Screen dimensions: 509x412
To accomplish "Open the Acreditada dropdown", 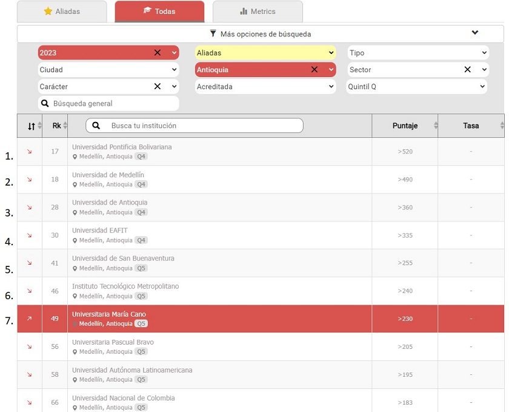I will (265, 87).
